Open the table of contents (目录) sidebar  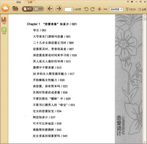tap(4, 31)
